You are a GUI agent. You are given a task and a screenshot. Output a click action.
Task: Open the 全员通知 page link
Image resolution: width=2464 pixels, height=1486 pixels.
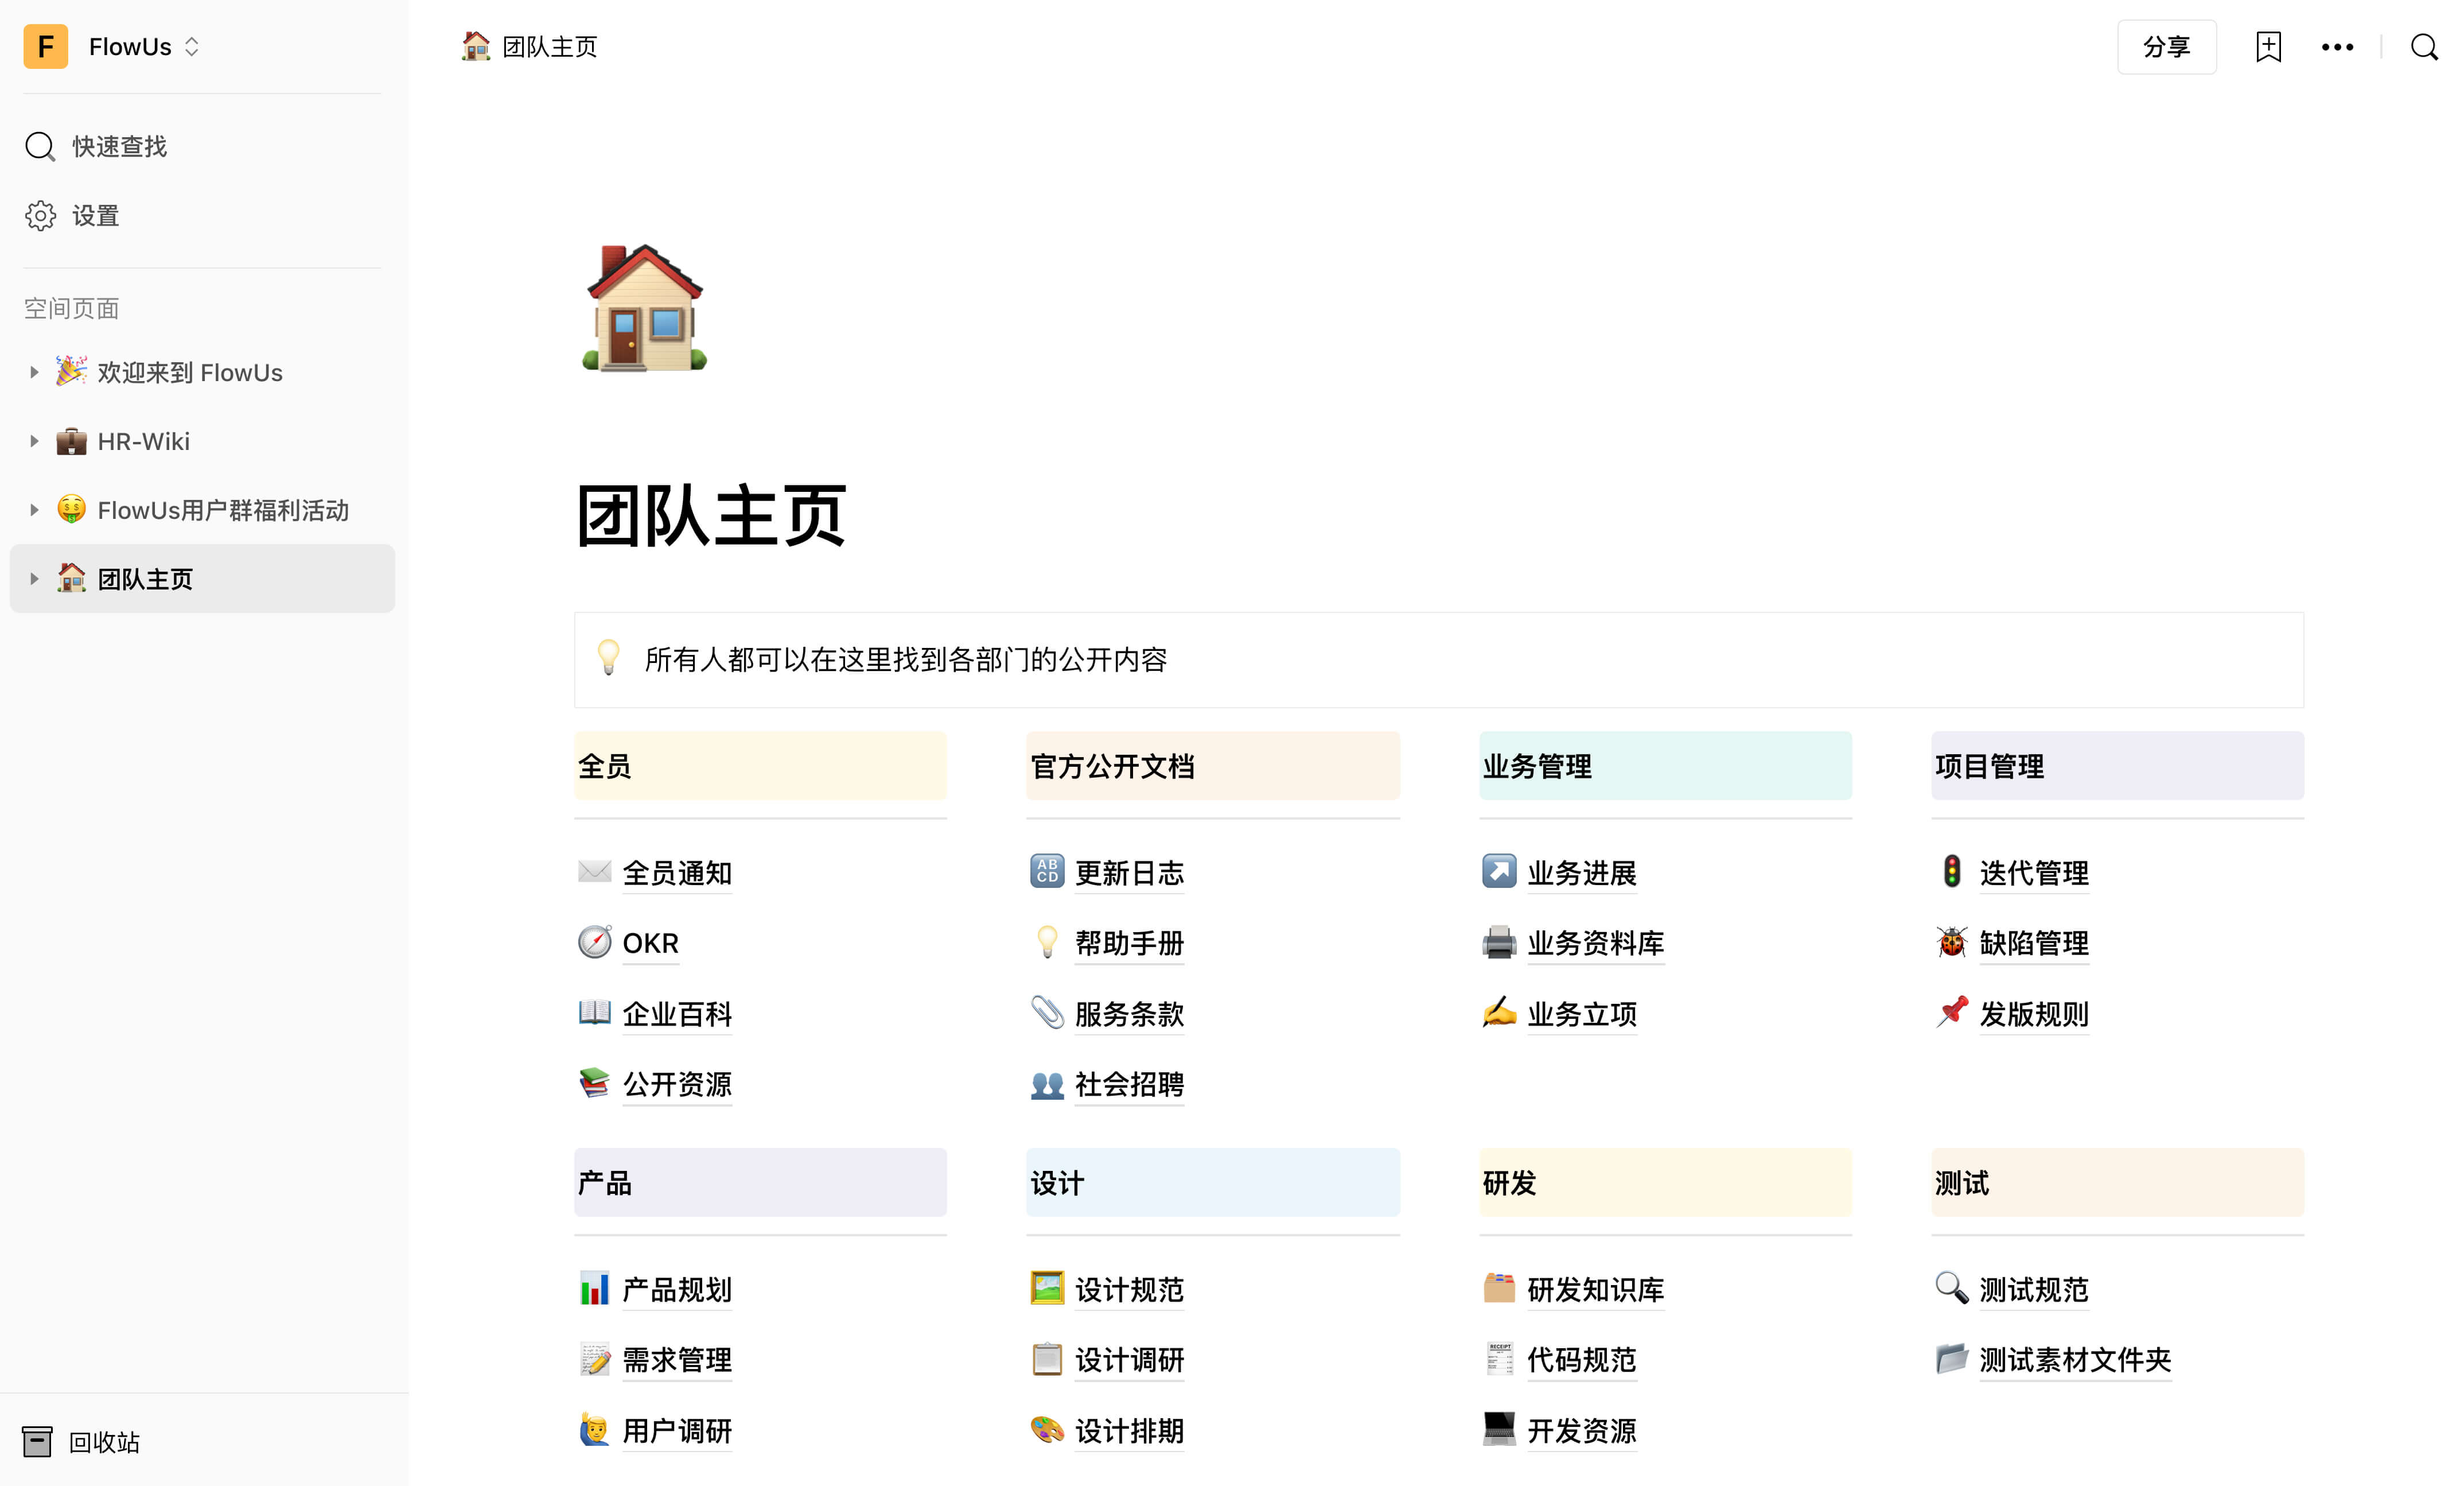pyautogui.click(x=677, y=872)
